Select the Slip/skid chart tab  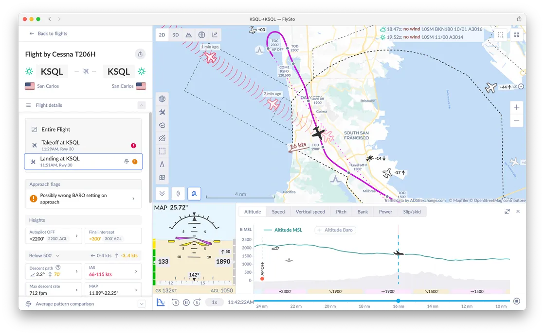click(x=412, y=212)
